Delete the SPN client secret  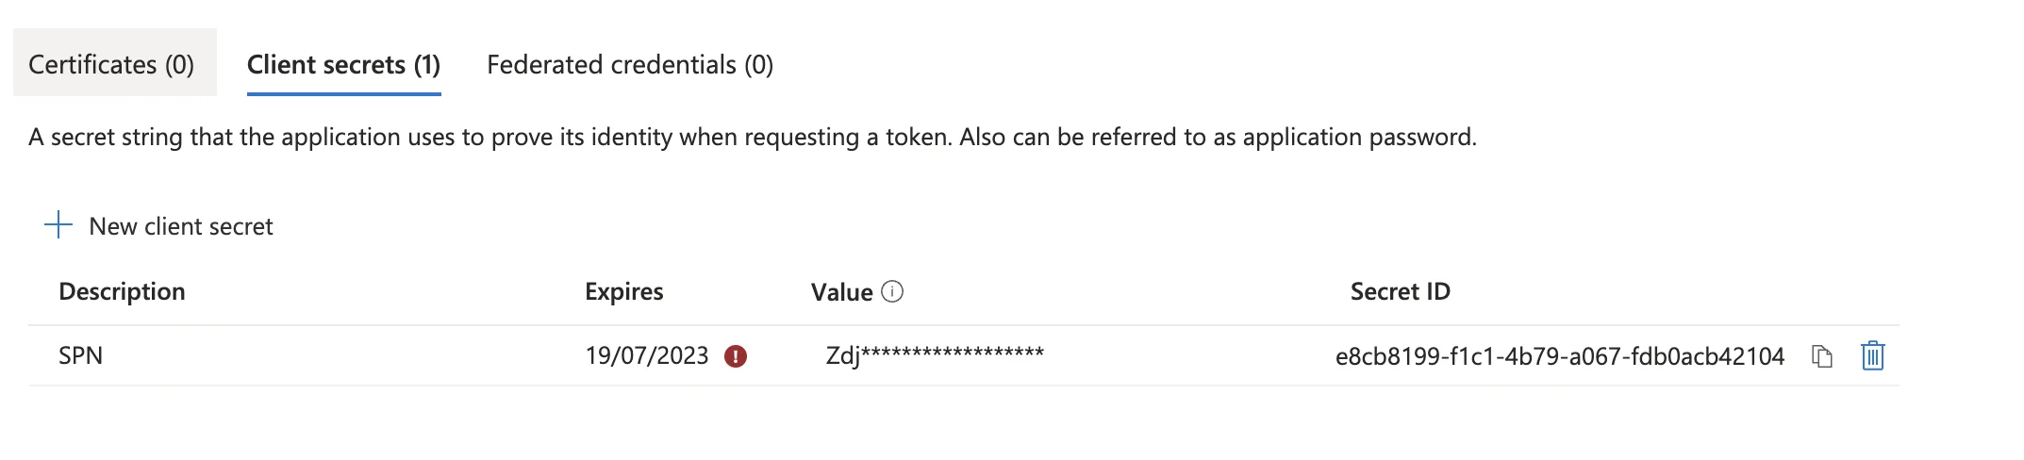(1872, 355)
